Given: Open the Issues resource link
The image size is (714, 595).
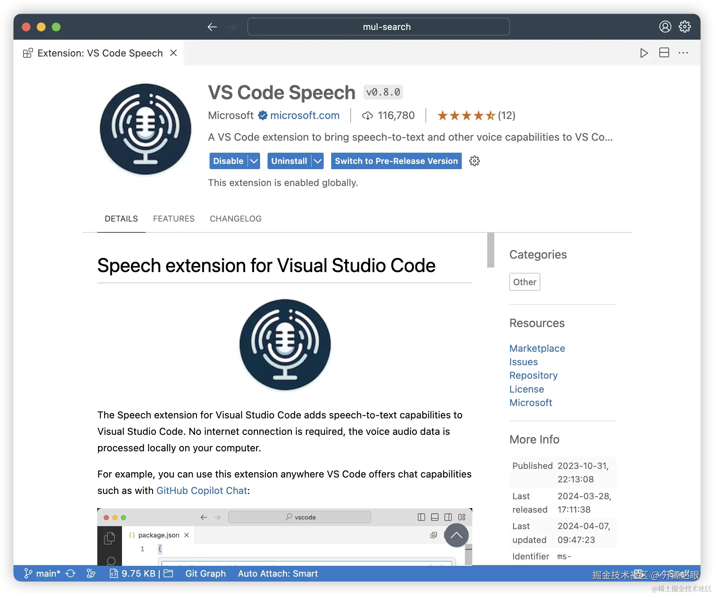Looking at the screenshot, I should 524,362.
